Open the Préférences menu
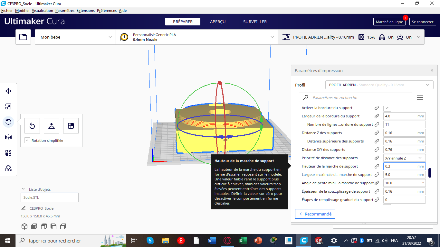This screenshot has width=440, height=247. (x=107, y=11)
